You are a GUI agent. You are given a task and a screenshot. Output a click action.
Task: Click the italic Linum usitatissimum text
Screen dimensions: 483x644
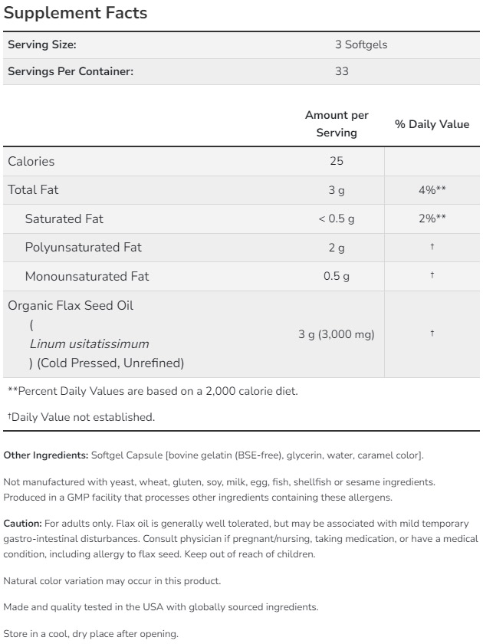pos(89,343)
